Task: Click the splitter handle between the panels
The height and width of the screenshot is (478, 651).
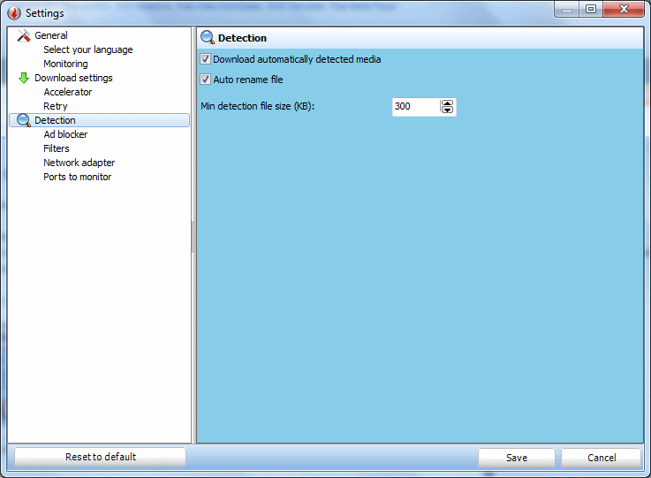Action: [193, 237]
